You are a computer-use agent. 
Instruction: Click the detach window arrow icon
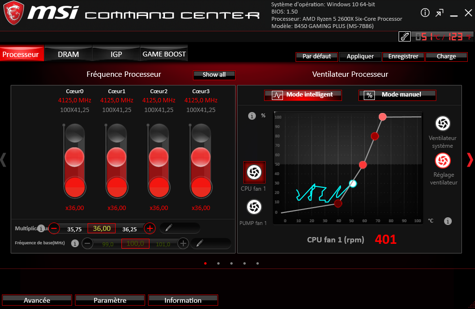point(439,13)
